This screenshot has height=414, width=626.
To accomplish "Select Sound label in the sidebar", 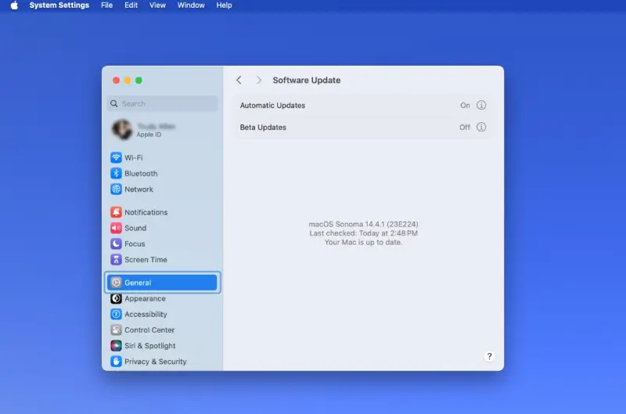I will [x=135, y=228].
